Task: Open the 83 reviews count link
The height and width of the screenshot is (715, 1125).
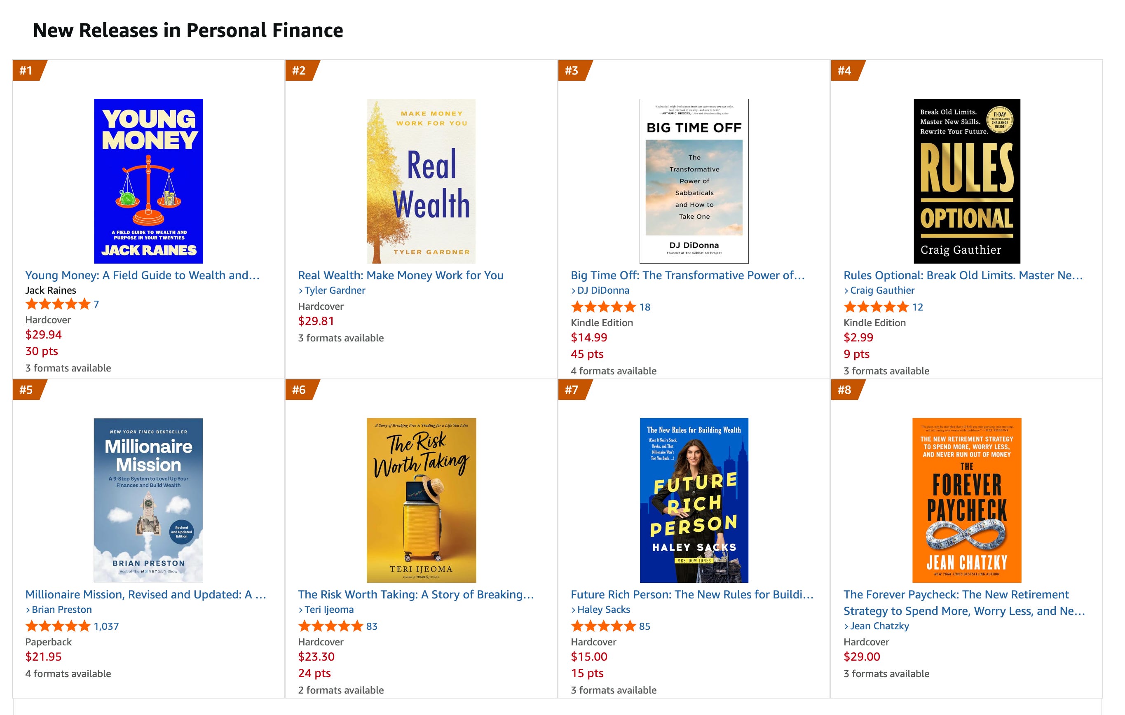Action: click(x=371, y=626)
